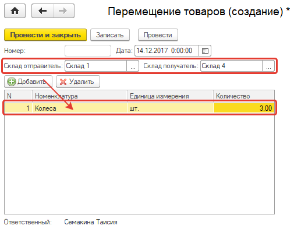Select the Колеса cell

pyautogui.click(x=80, y=108)
